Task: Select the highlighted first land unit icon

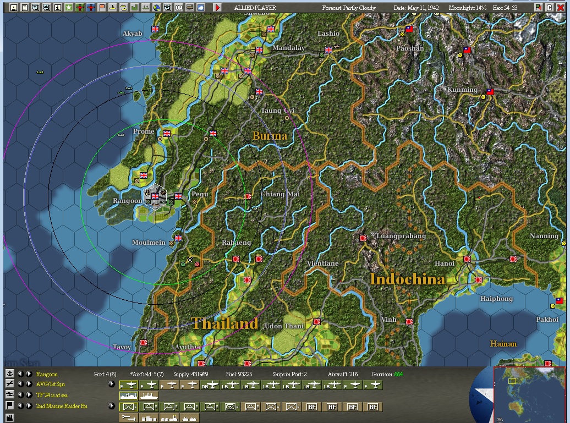Action: coord(128,407)
